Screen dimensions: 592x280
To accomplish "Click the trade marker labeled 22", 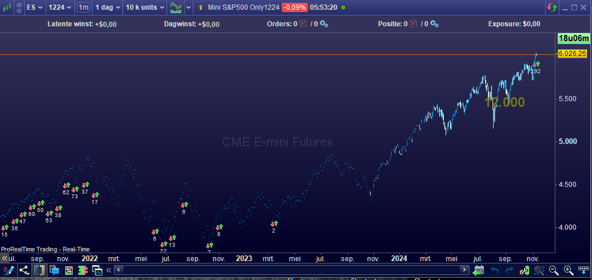I will [x=164, y=247].
